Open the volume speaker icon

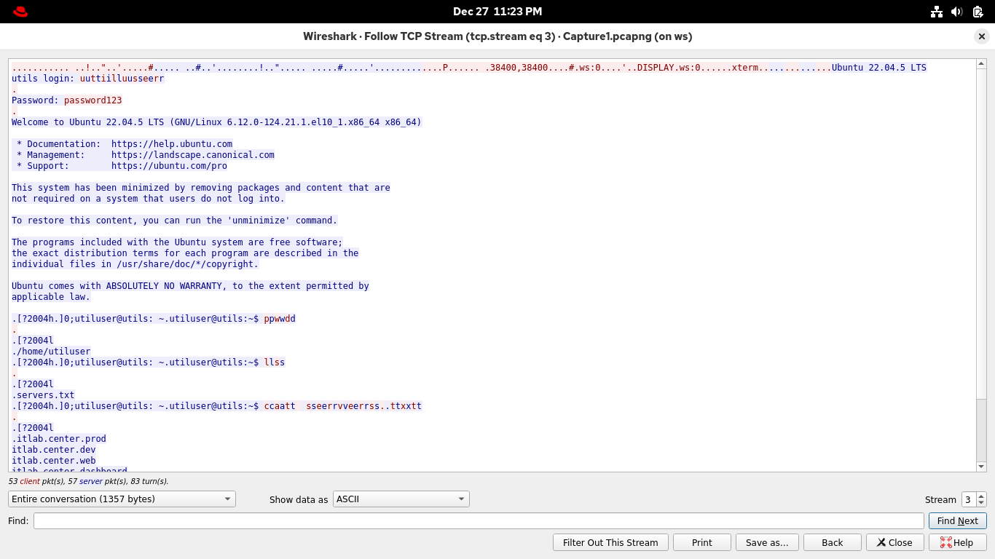(957, 12)
